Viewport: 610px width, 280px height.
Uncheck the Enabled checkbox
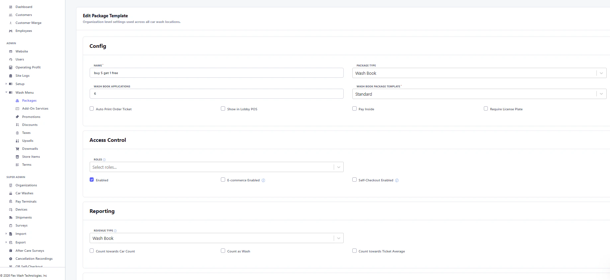(x=92, y=180)
